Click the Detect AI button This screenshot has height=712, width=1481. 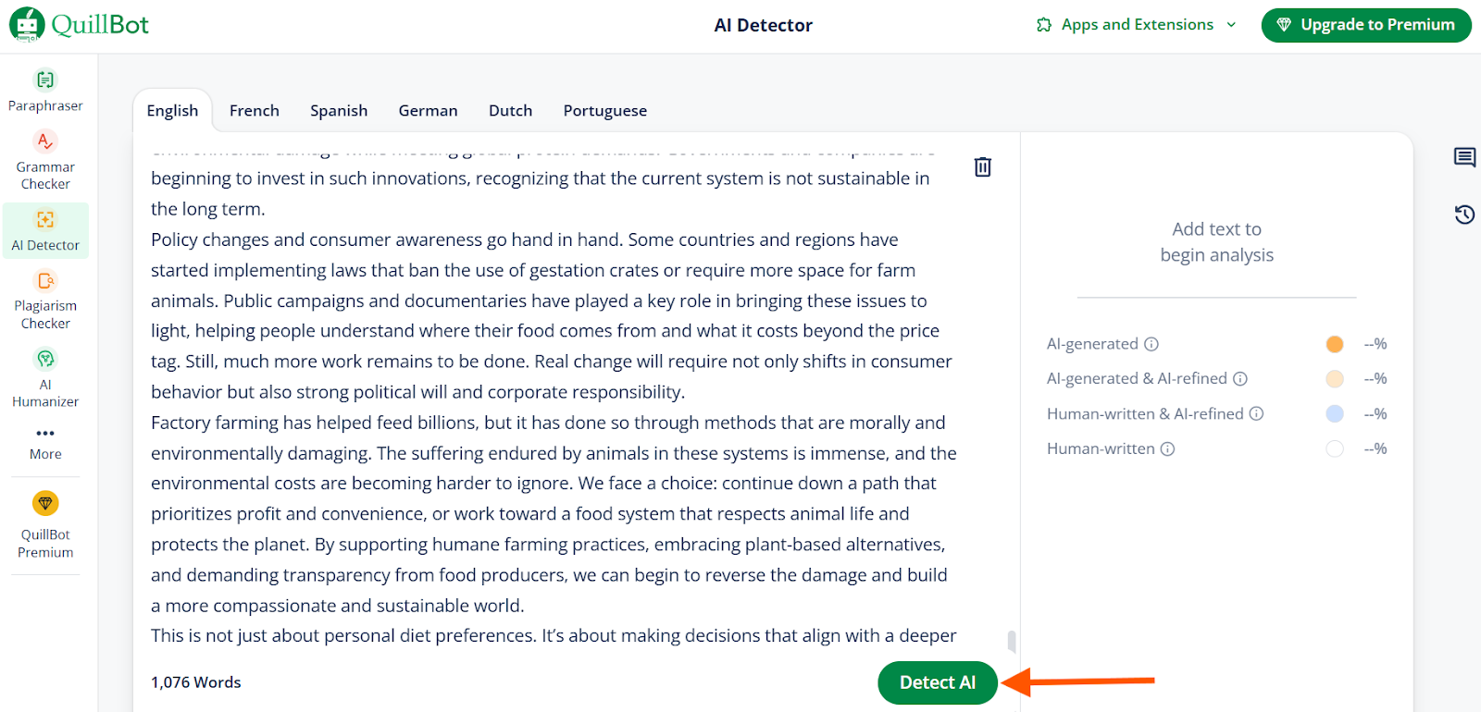(x=938, y=682)
